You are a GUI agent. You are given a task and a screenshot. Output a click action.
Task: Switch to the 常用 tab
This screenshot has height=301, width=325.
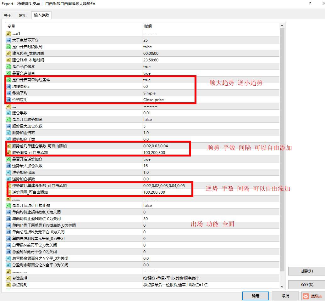(x=22, y=15)
